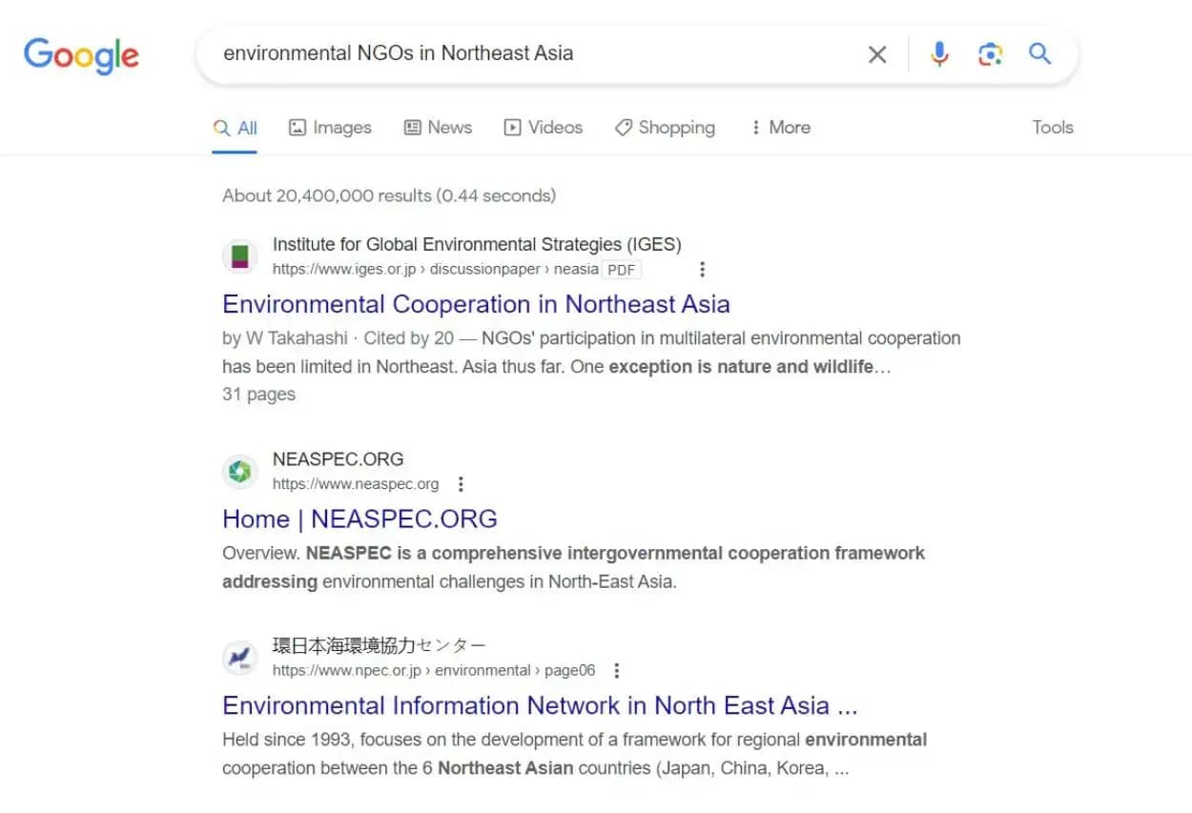
Task: Click the 環日本海環境協力センター site name
Action: 379,646
